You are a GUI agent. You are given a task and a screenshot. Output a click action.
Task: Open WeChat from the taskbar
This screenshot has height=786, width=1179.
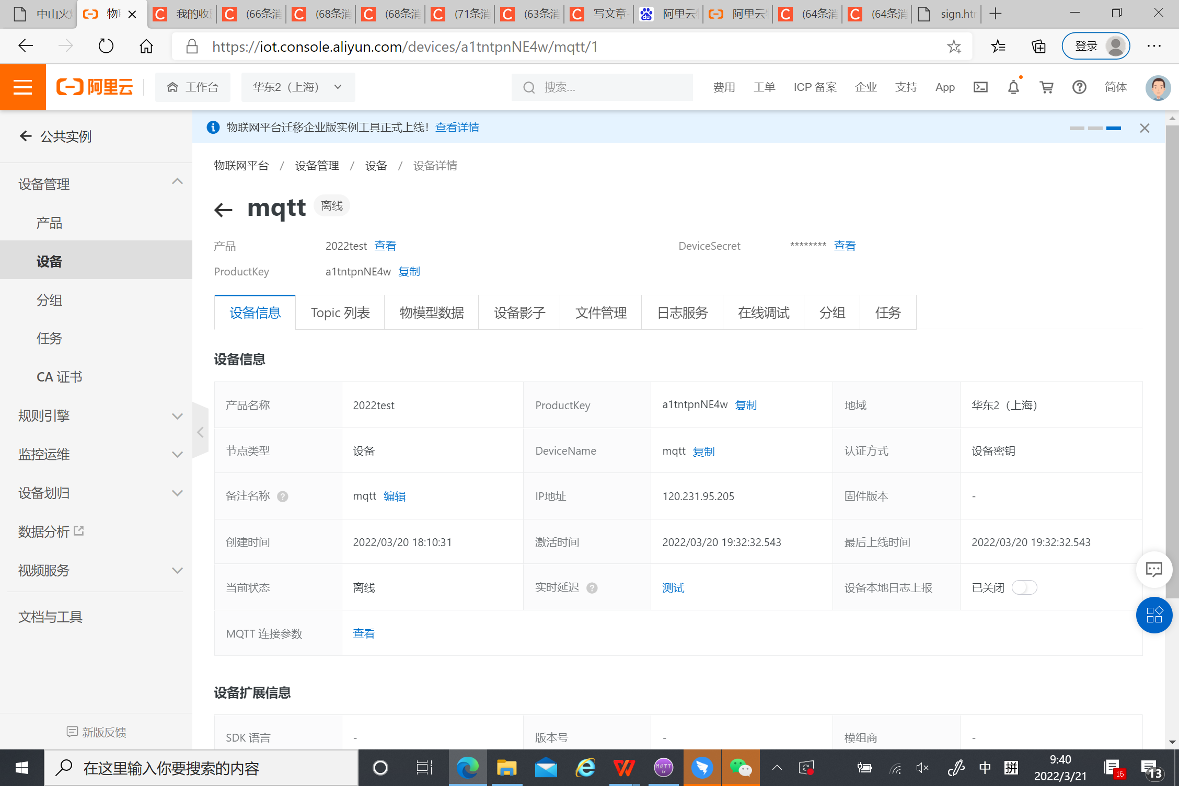coord(741,768)
